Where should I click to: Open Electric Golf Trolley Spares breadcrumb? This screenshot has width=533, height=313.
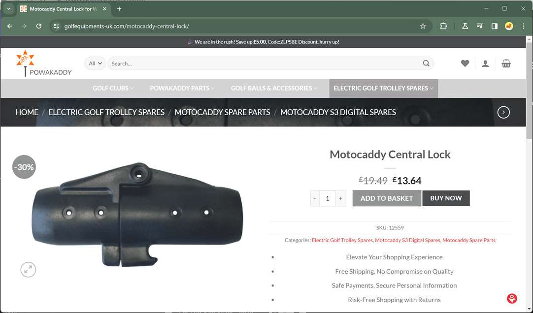pyautogui.click(x=106, y=112)
